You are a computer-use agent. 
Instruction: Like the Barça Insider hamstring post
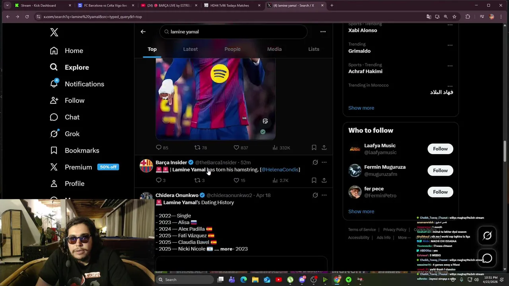tap(239, 180)
